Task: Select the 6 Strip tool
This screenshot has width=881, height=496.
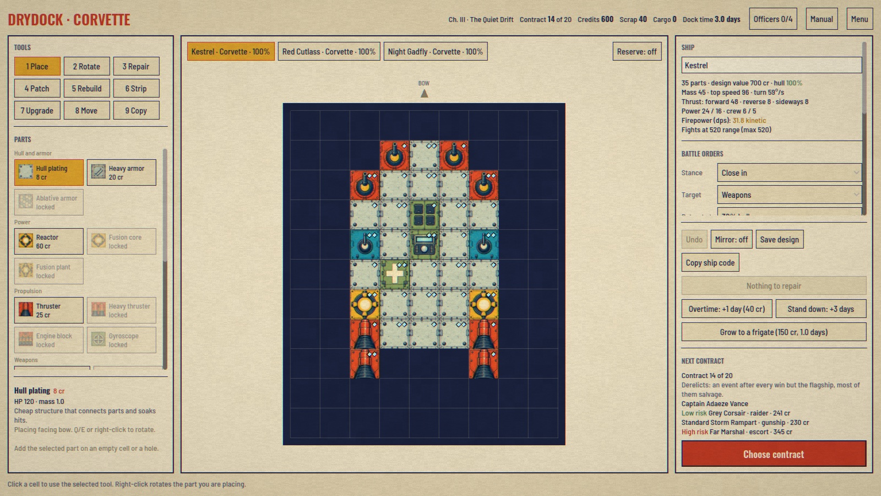Action: tap(136, 88)
